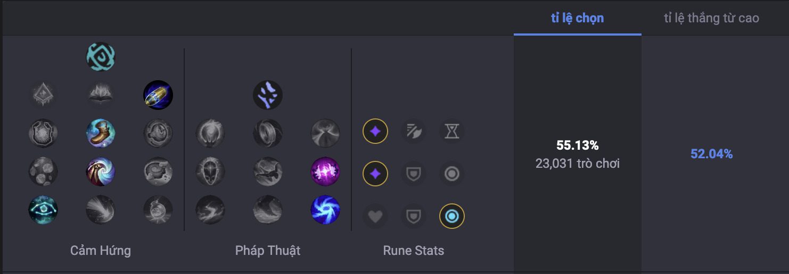Viewport: 789px width, 274px height.
Task: Click the Magical Footwear boot rune
Action: (101, 133)
